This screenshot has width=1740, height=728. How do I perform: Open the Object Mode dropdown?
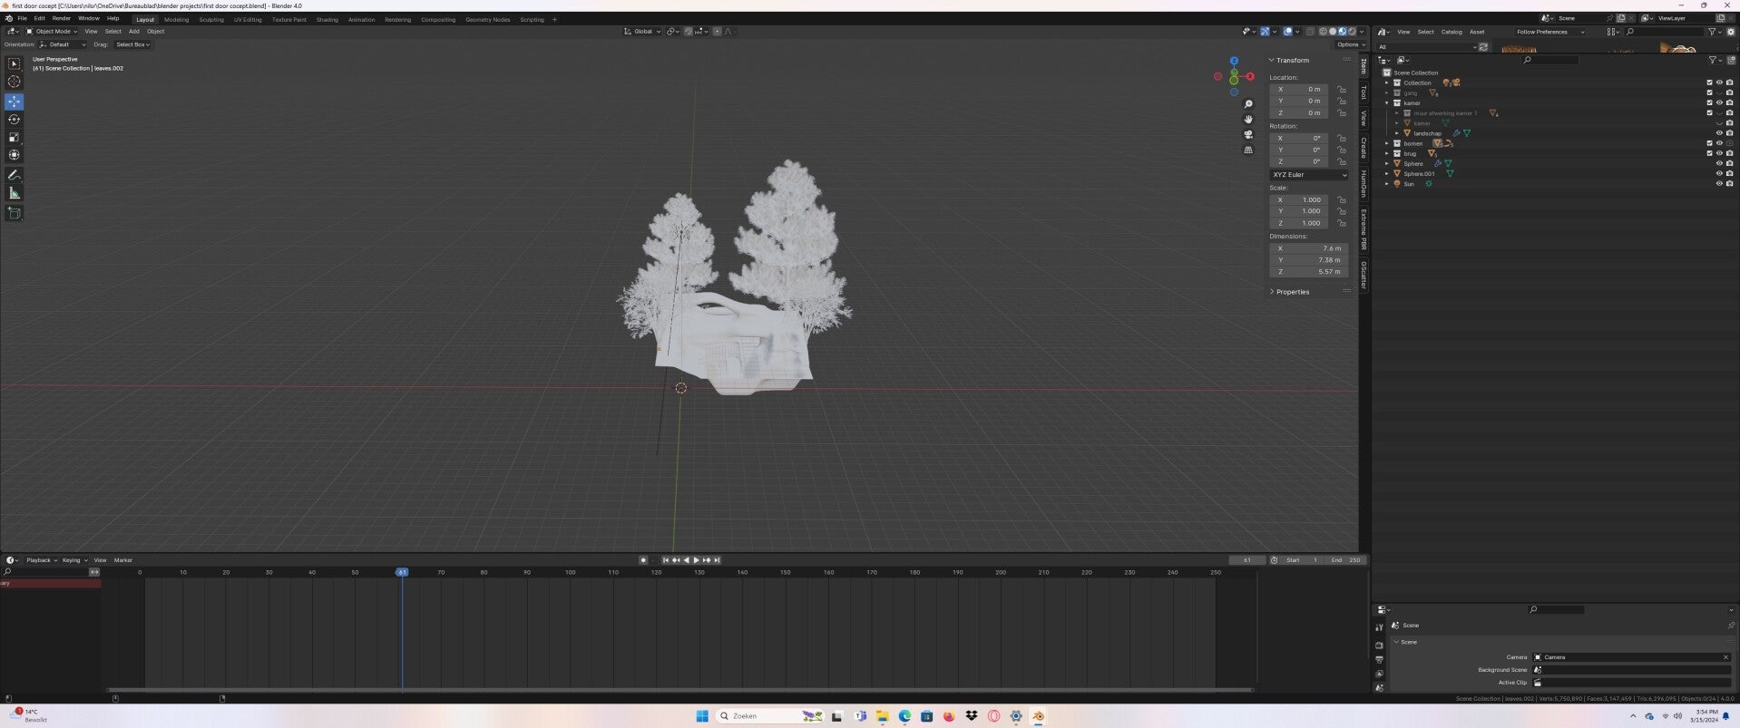(x=52, y=32)
